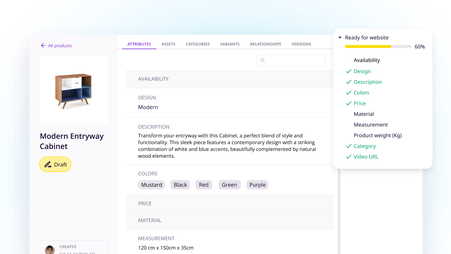The width and height of the screenshot is (451, 254).
Task: Toggle the Product weight (Kg) checklist item
Action: (x=377, y=135)
